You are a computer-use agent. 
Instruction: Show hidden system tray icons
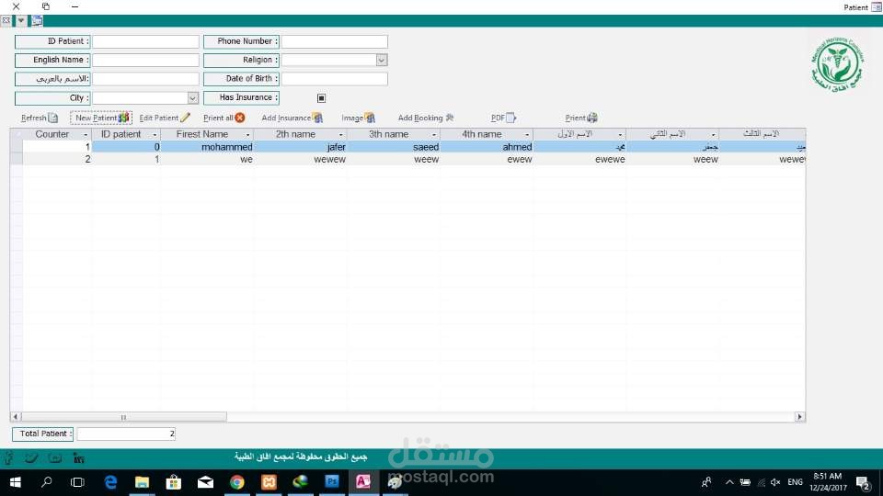tap(729, 482)
